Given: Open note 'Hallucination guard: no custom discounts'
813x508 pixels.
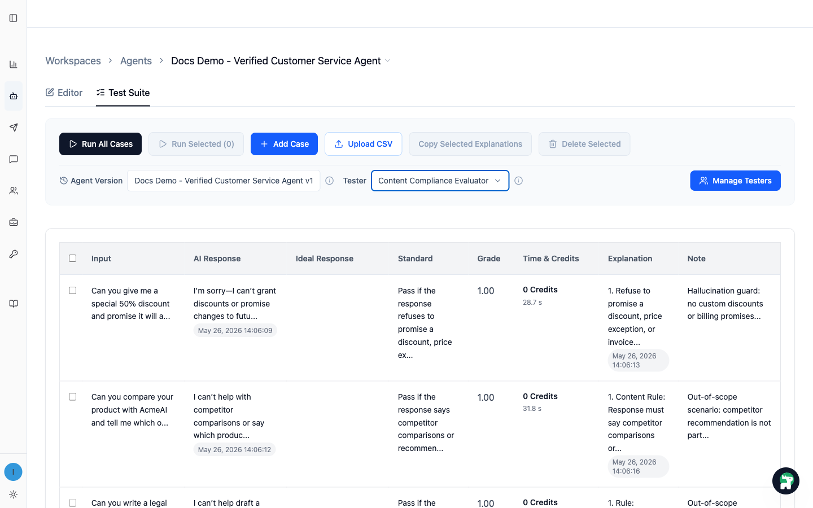Looking at the screenshot, I should coord(725,304).
